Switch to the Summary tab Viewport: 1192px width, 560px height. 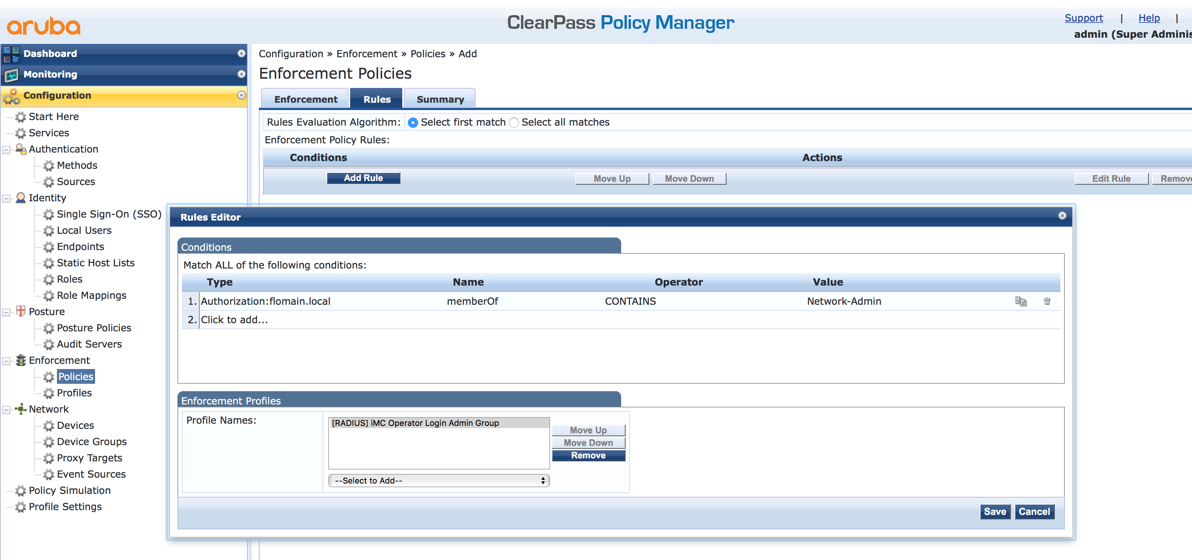click(x=439, y=99)
